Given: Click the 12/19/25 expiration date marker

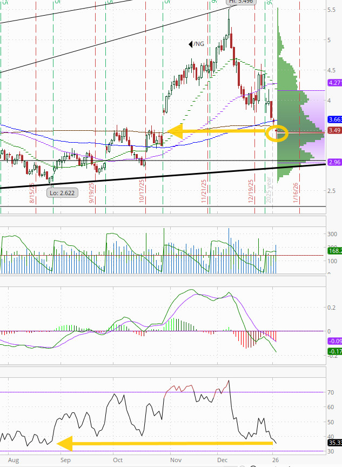Looking at the screenshot, I should (x=251, y=191).
